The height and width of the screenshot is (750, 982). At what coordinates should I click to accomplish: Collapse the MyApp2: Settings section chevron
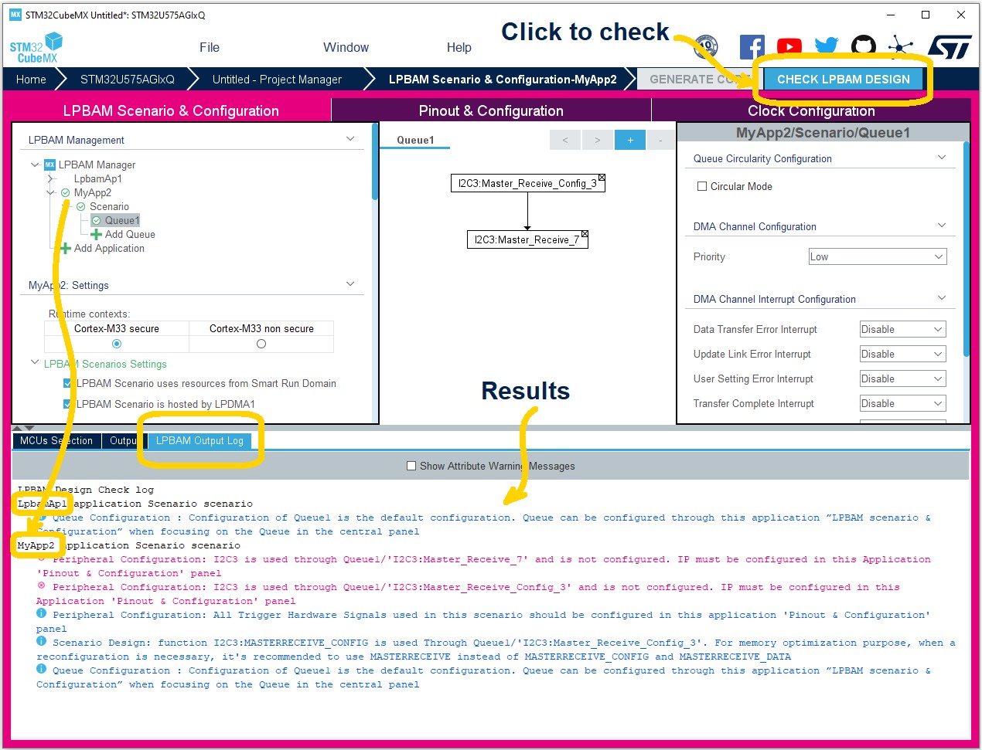click(x=350, y=284)
